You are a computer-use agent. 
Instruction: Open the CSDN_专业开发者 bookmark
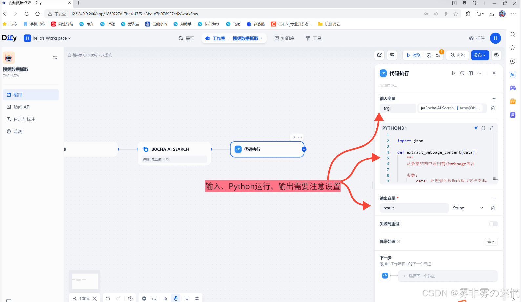[291, 24]
